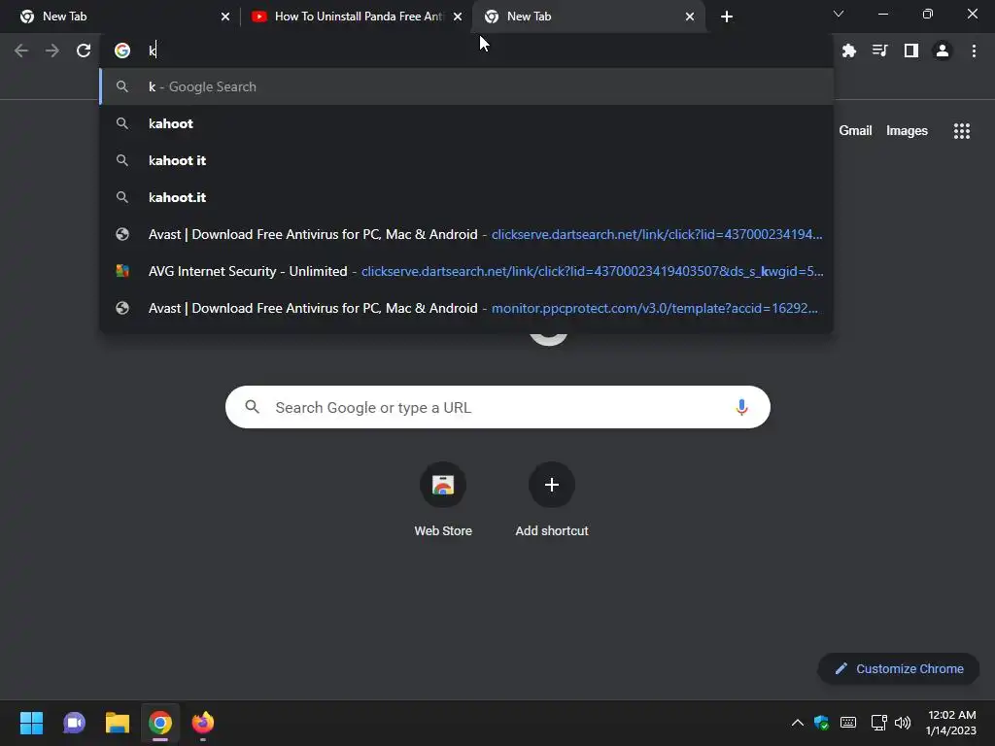Click Chrome icon in taskbar

pyautogui.click(x=160, y=723)
